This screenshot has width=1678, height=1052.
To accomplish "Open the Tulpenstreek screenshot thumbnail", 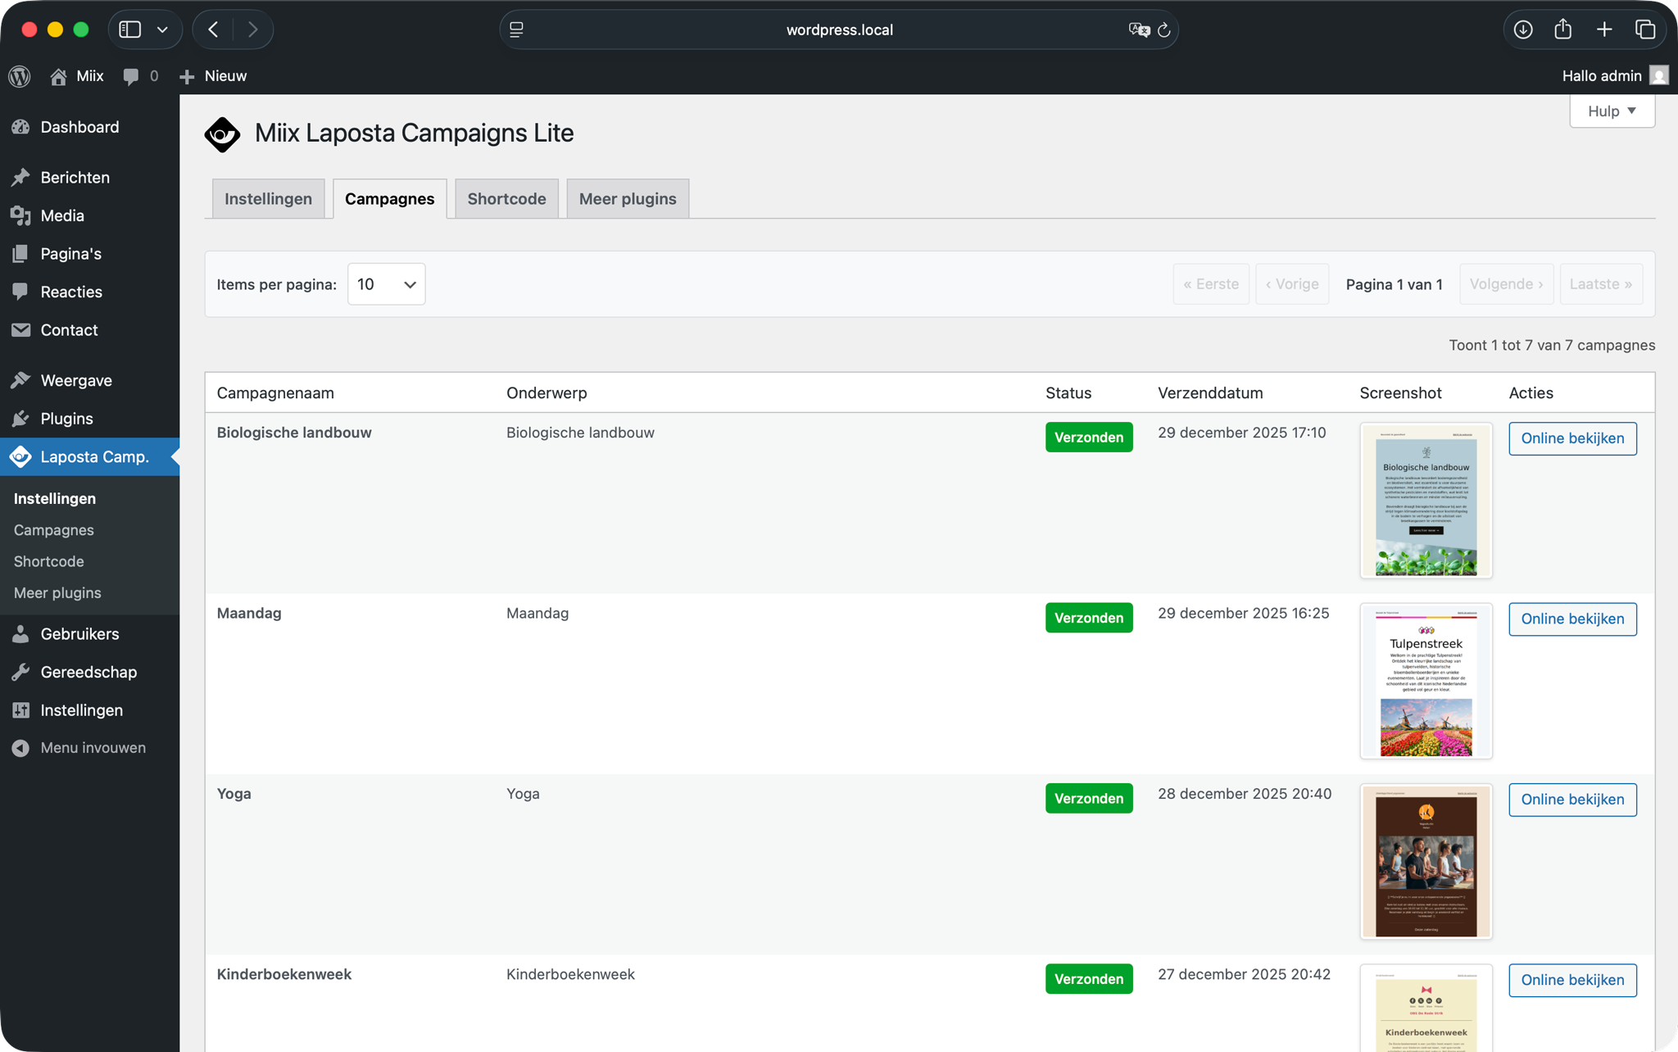I will 1425,681.
